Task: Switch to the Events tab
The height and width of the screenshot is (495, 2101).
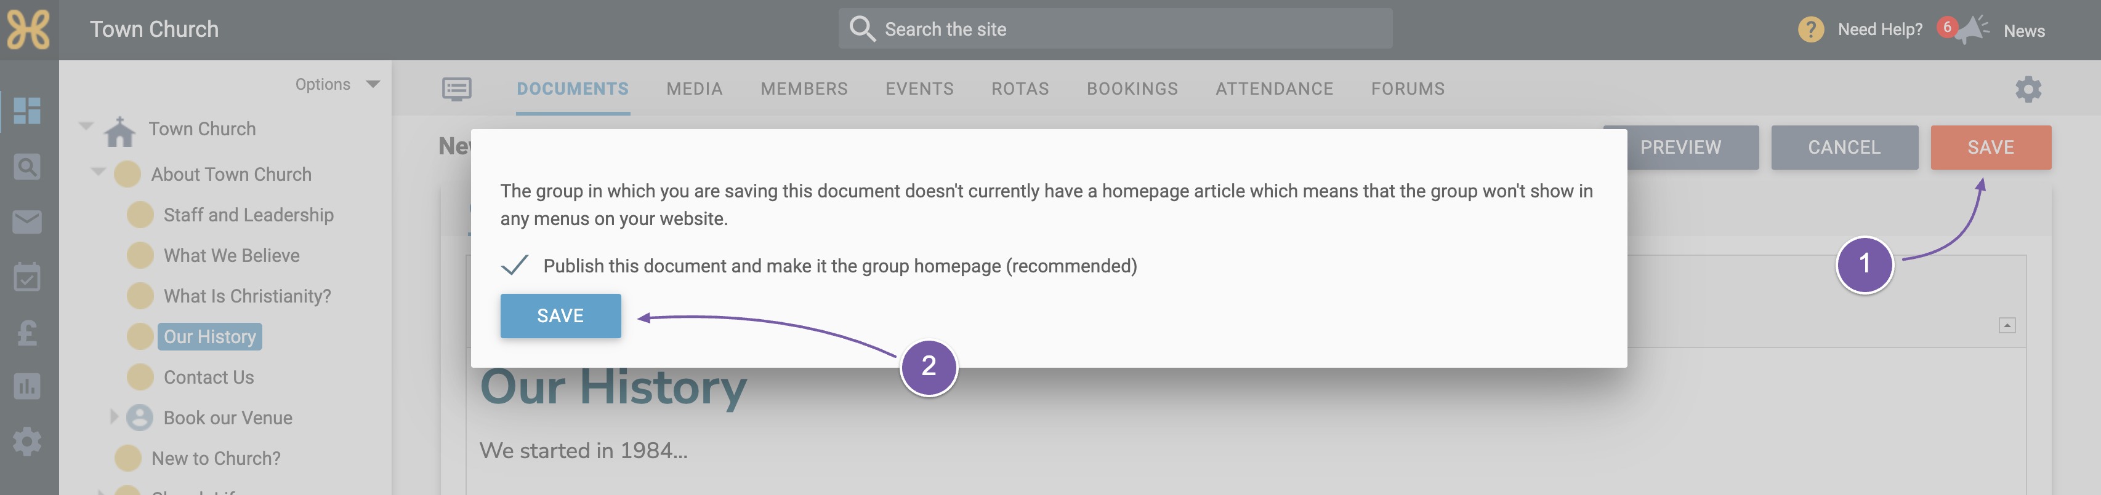Action: (x=919, y=89)
